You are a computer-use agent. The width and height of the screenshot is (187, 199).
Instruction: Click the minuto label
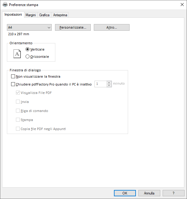pyautogui.click(x=119, y=83)
